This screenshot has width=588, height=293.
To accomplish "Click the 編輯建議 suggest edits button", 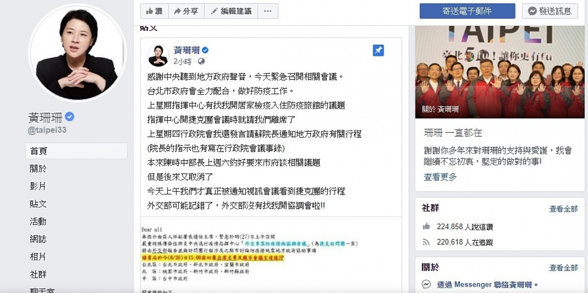I will tap(231, 11).
